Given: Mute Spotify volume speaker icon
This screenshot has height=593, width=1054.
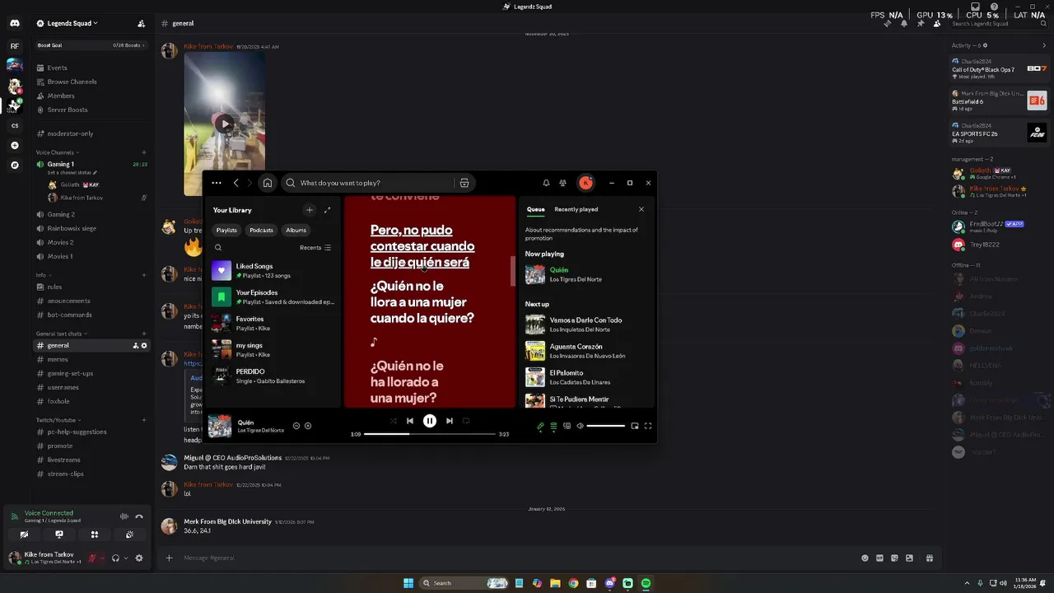Looking at the screenshot, I should (x=580, y=426).
